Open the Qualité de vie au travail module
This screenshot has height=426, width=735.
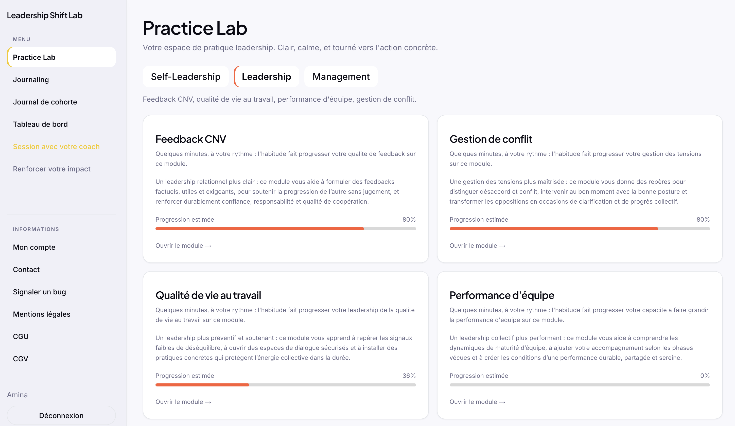tap(183, 401)
